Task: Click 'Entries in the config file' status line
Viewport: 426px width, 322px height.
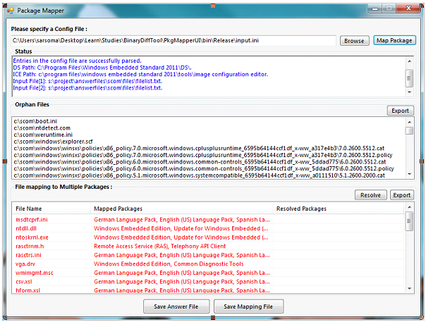Action: 77,61
